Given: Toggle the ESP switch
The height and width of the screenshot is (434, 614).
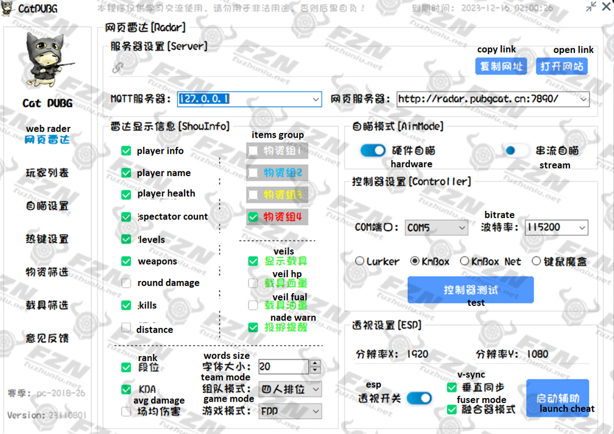Looking at the screenshot, I should click(x=418, y=398).
